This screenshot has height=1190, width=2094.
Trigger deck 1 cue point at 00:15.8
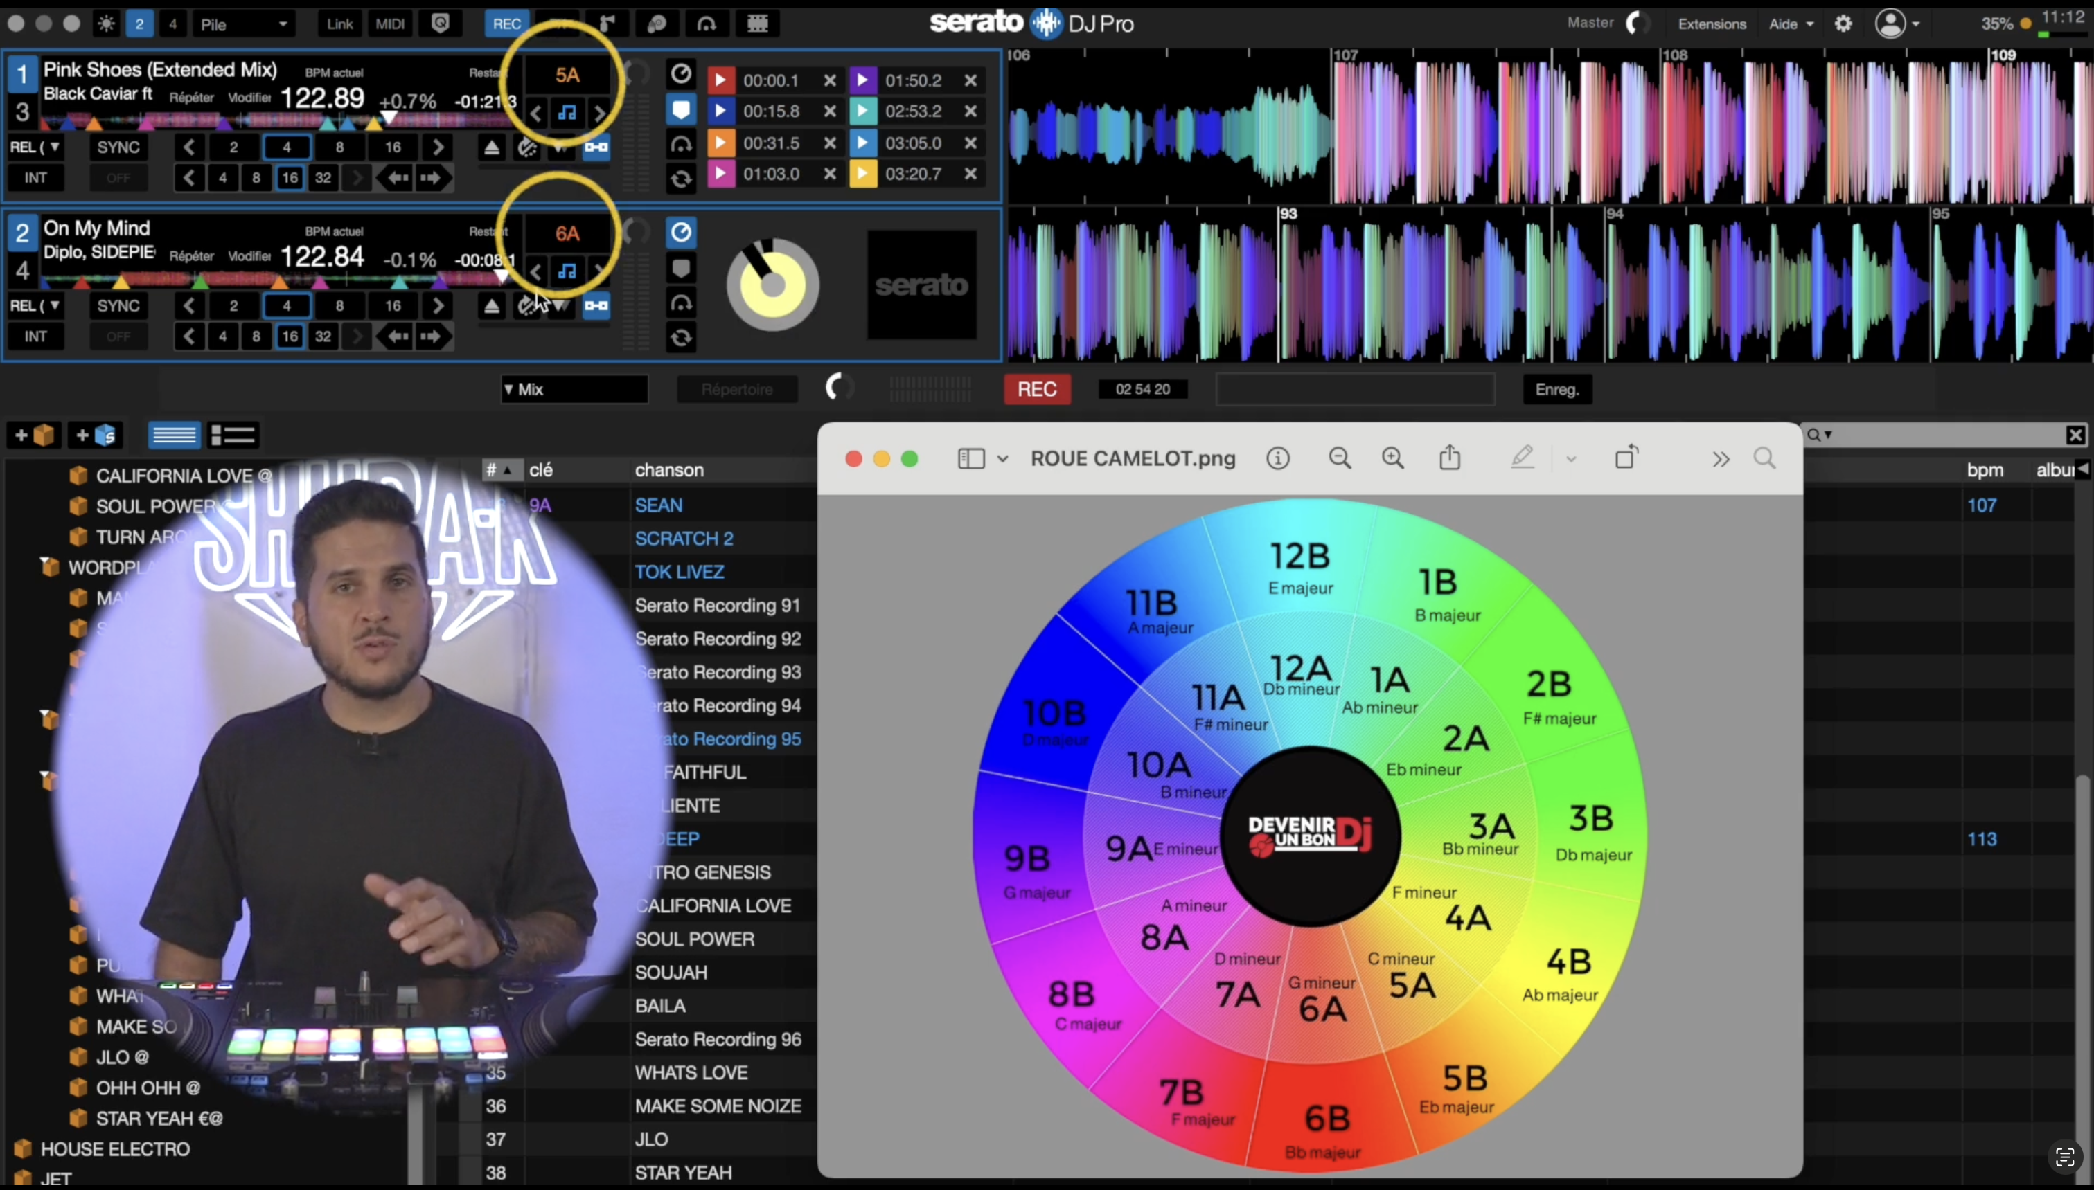tap(720, 111)
